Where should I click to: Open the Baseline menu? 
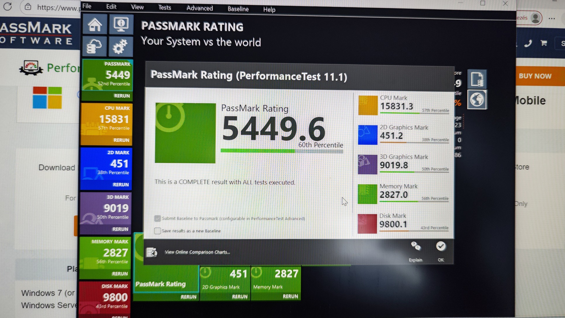(x=238, y=9)
